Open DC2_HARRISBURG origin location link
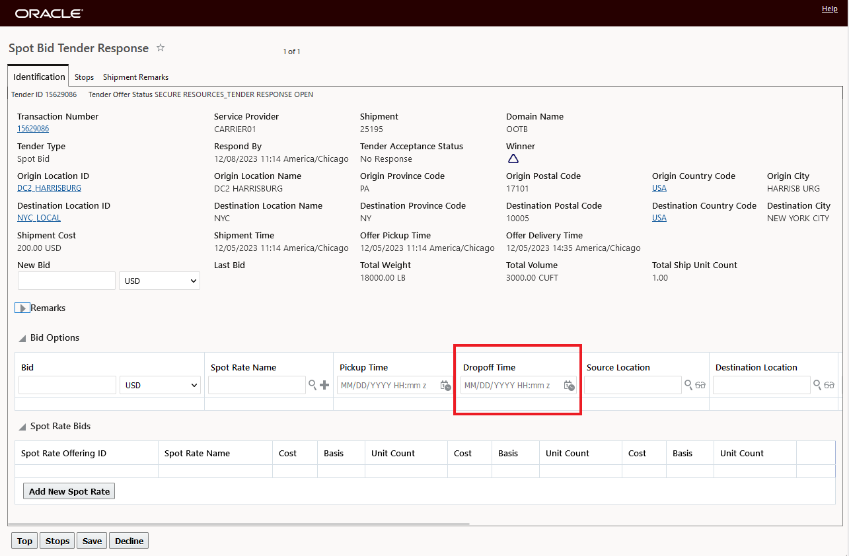Viewport: 849px width, 556px height. coord(49,188)
